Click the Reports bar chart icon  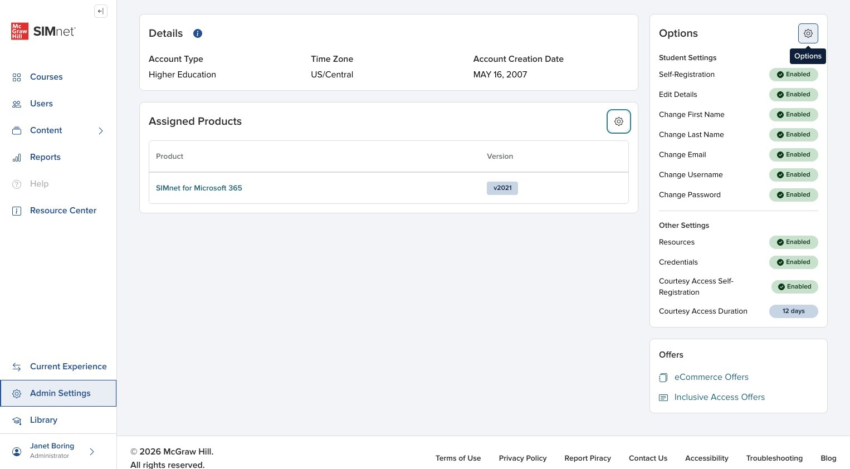point(17,158)
